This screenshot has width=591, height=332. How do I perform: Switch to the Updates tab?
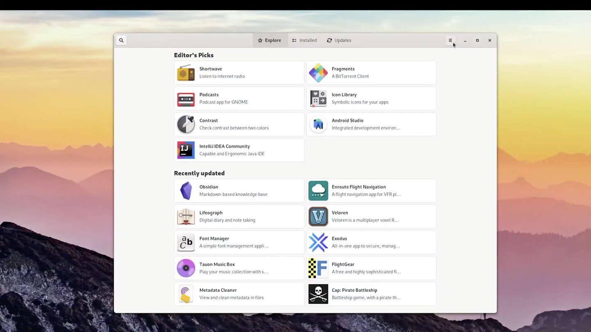[x=339, y=40]
